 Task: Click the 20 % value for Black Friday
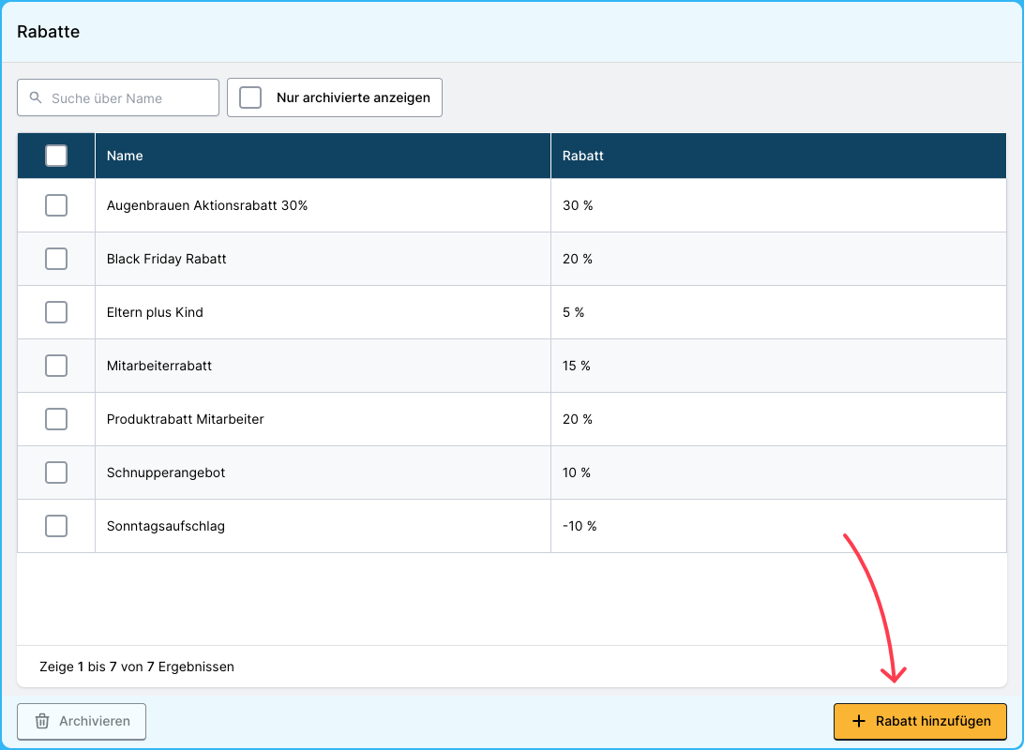coord(578,259)
